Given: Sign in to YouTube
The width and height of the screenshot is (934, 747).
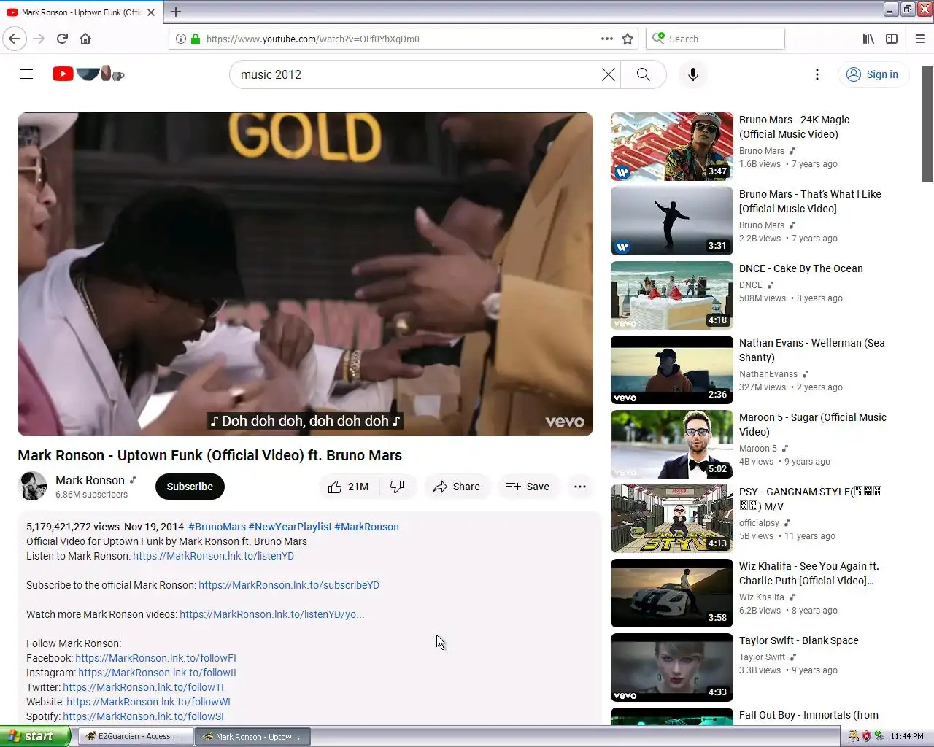Looking at the screenshot, I should click(873, 74).
